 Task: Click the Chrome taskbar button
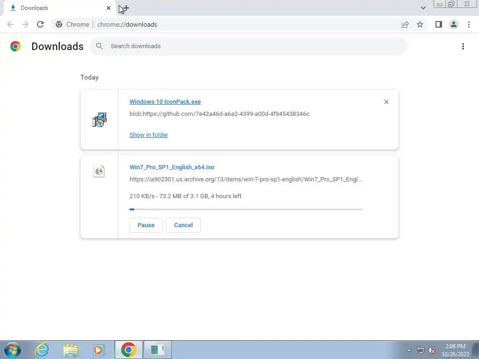pyautogui.click(x=128, y=350)
